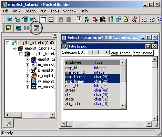The image size is (162, 137).
Task: Open the DB Profile traffic-lights icon
Action: 111,19
